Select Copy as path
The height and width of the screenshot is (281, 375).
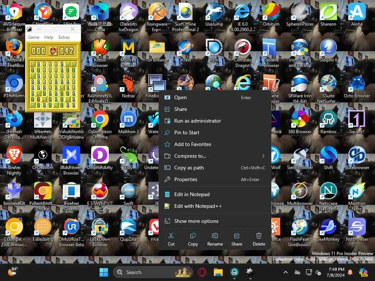pyautogui.click(x=215, y=168)
